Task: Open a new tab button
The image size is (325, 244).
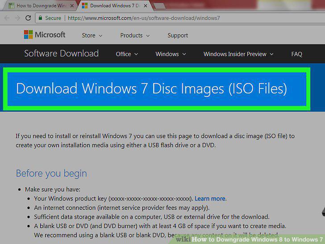Action: [160, 6]
